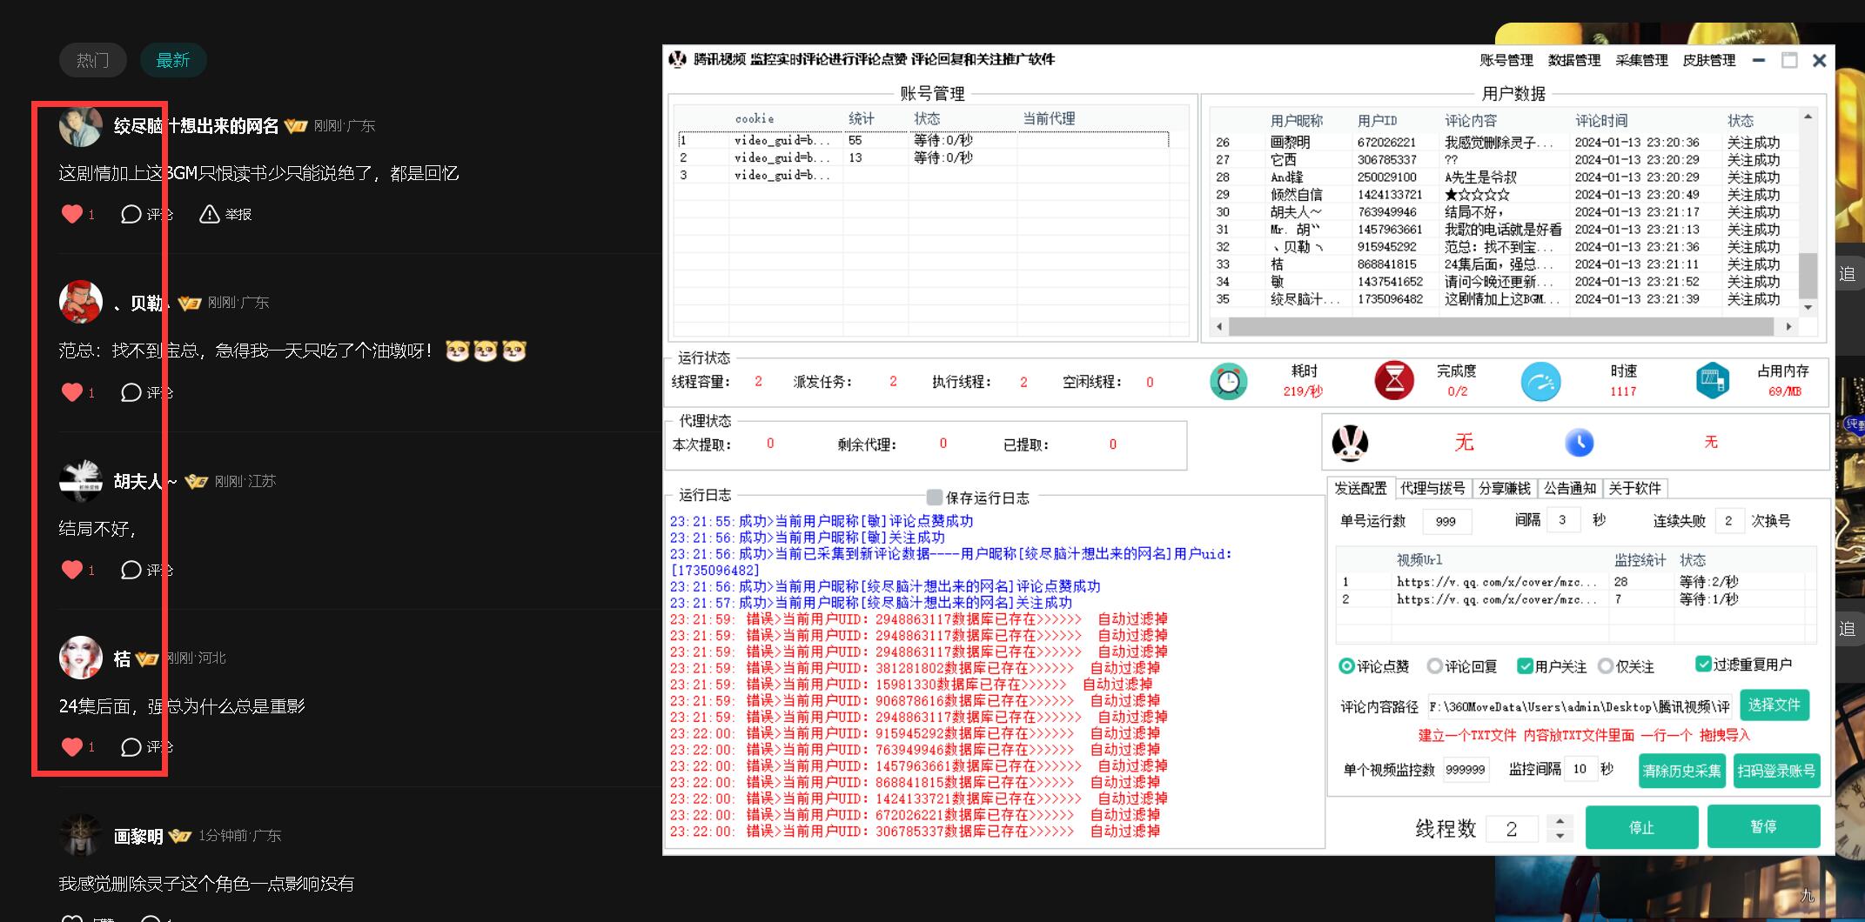Click the blue speedometer speed icon
This screenshot has height=922, width=1865.
(1540, 381)
